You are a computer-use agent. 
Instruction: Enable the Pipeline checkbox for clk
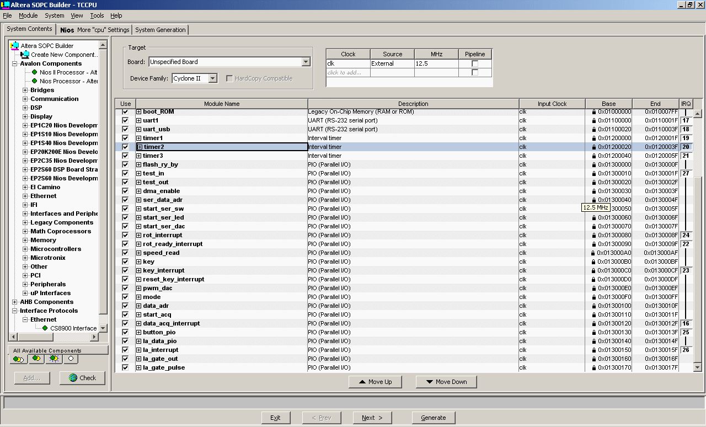474,63
